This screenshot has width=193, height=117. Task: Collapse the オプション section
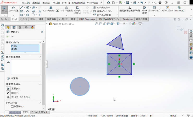(40, 103)
